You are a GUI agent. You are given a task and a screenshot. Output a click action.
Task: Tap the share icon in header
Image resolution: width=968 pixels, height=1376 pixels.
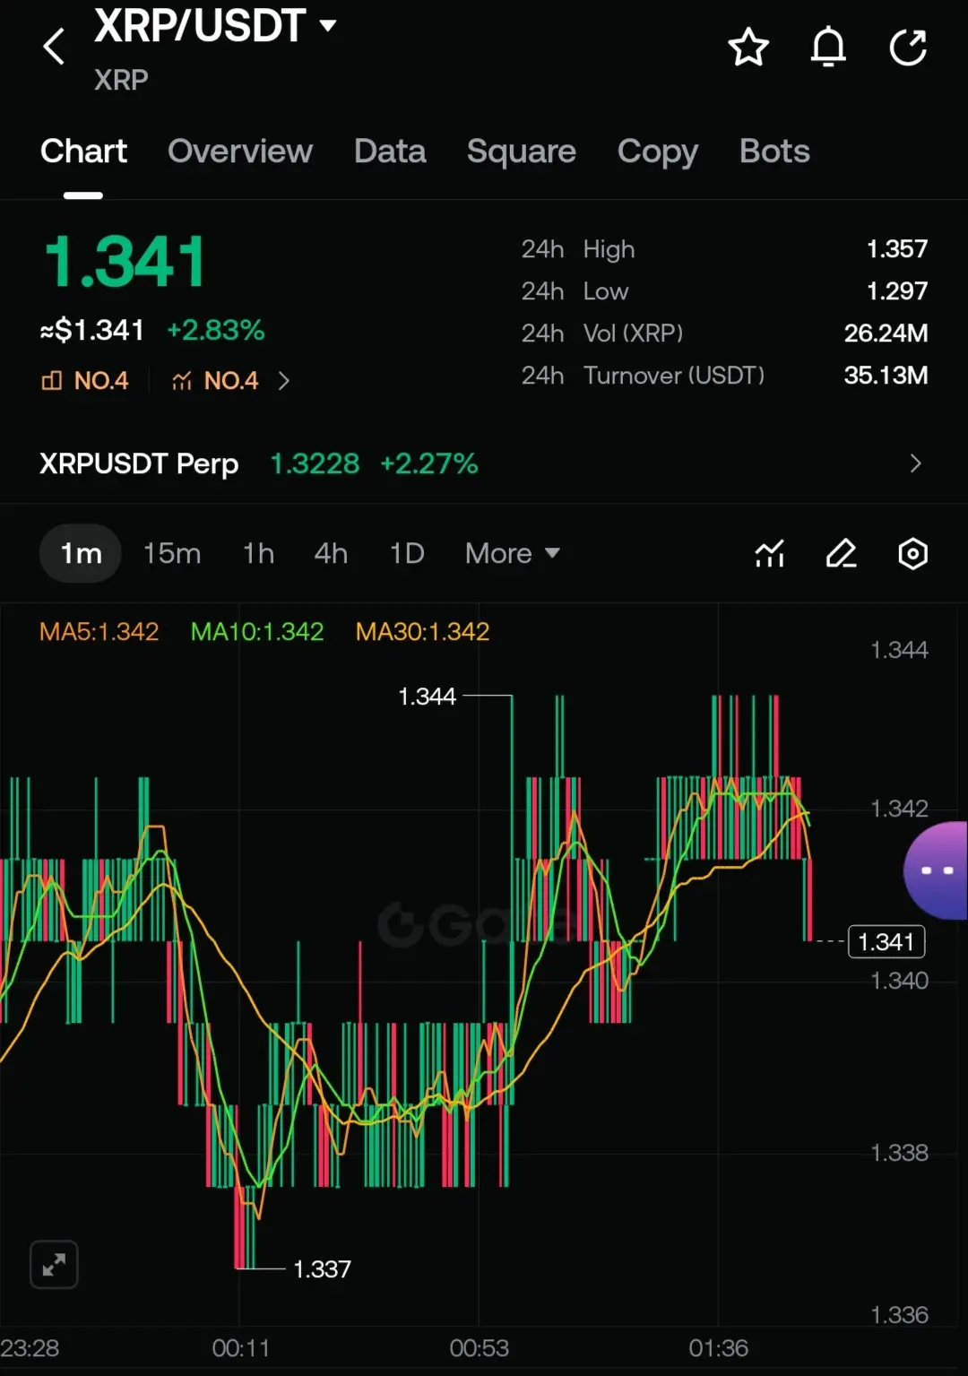(x=908, y=48)
